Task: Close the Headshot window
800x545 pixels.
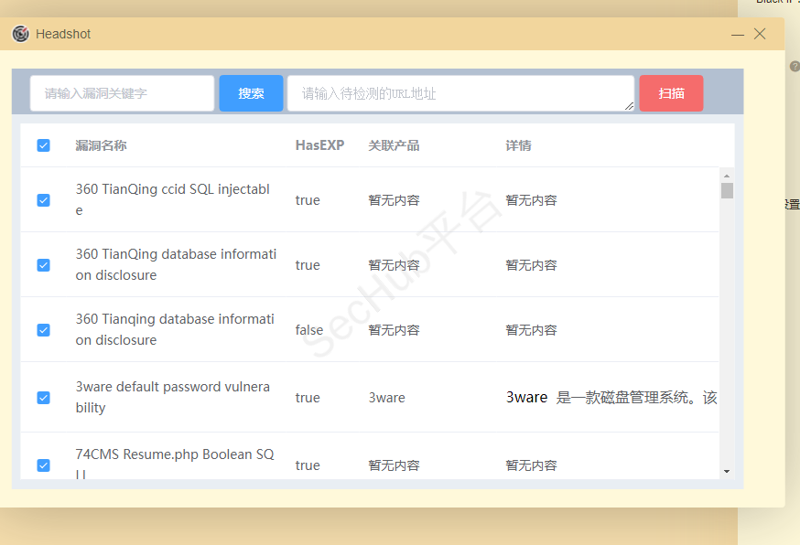Action: coord(760,34)
